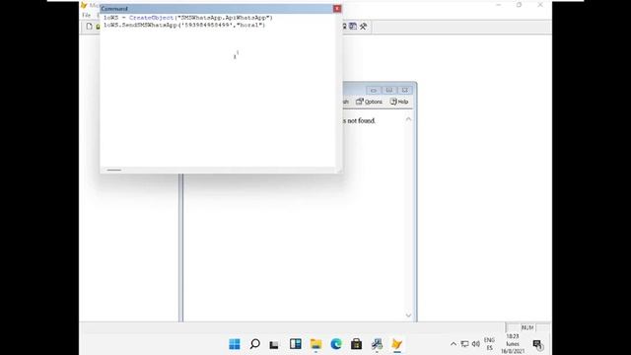
Task: Click the Command window horizontal scrollbar thumb
Action: click(x=114, y=170)
